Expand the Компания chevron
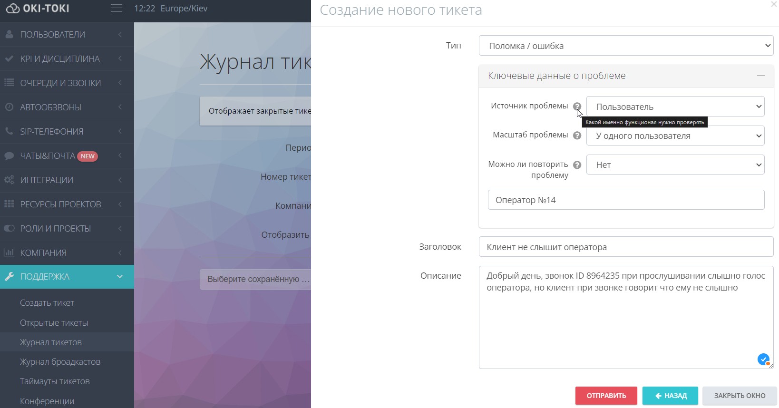The height and width of the screenshot is (408, 779). (120, 253)
